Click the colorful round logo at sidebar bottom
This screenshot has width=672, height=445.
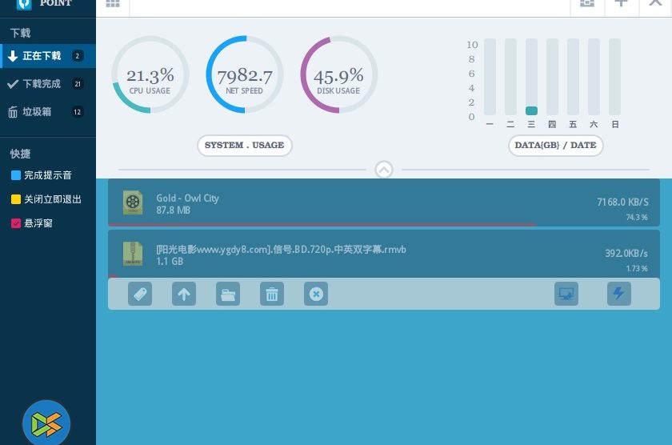point(46,424)
